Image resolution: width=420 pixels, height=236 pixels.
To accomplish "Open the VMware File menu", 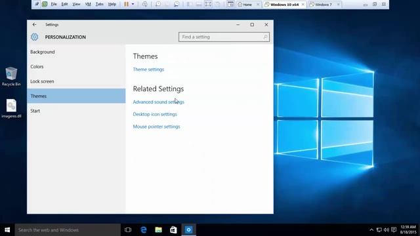I will (x=54, y=5).
